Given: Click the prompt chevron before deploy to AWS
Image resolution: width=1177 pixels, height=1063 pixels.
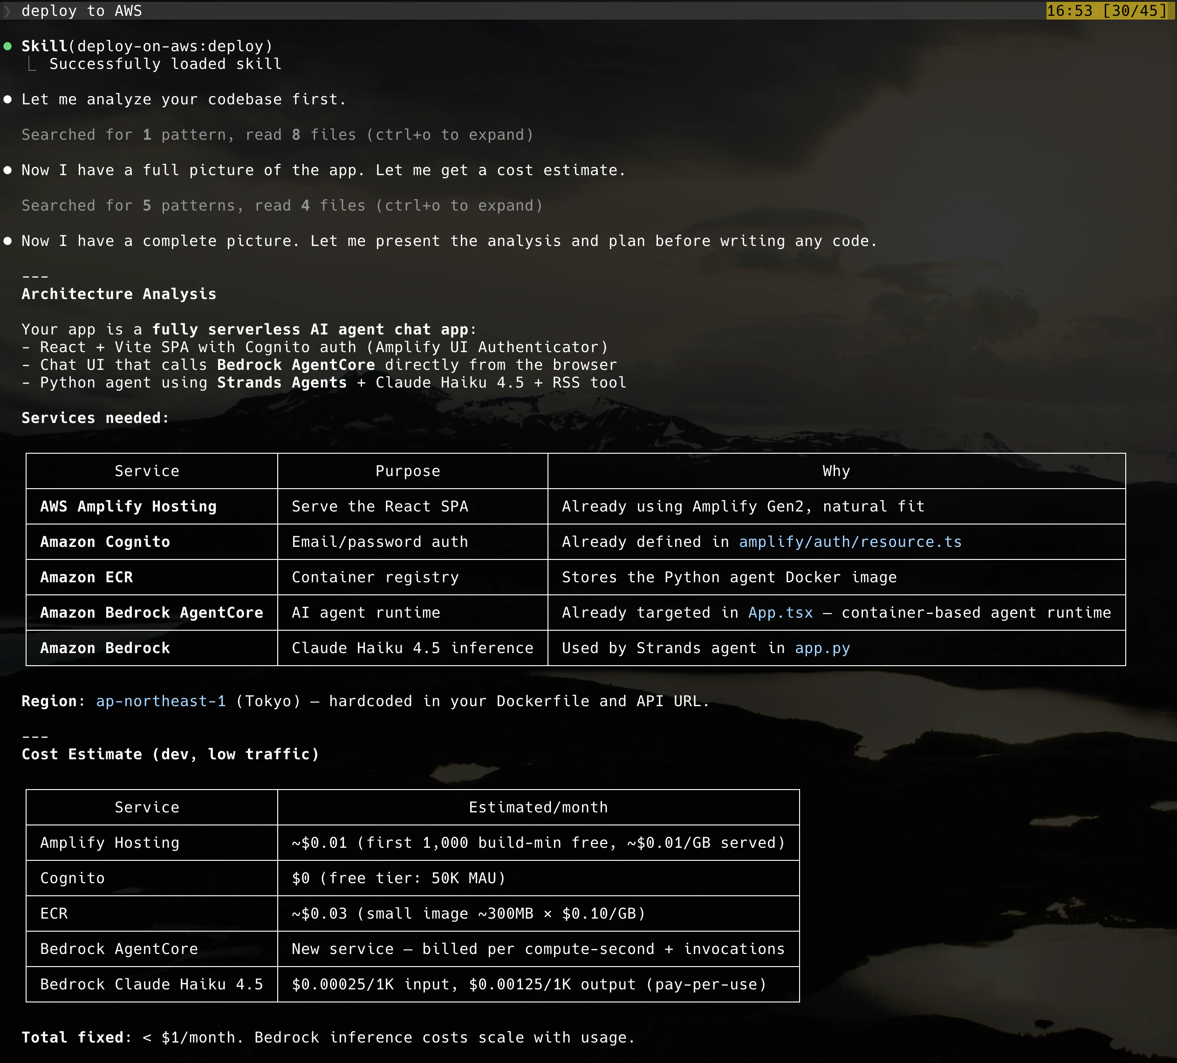Looking at the screenshot, I should click(x=7, y=11).
